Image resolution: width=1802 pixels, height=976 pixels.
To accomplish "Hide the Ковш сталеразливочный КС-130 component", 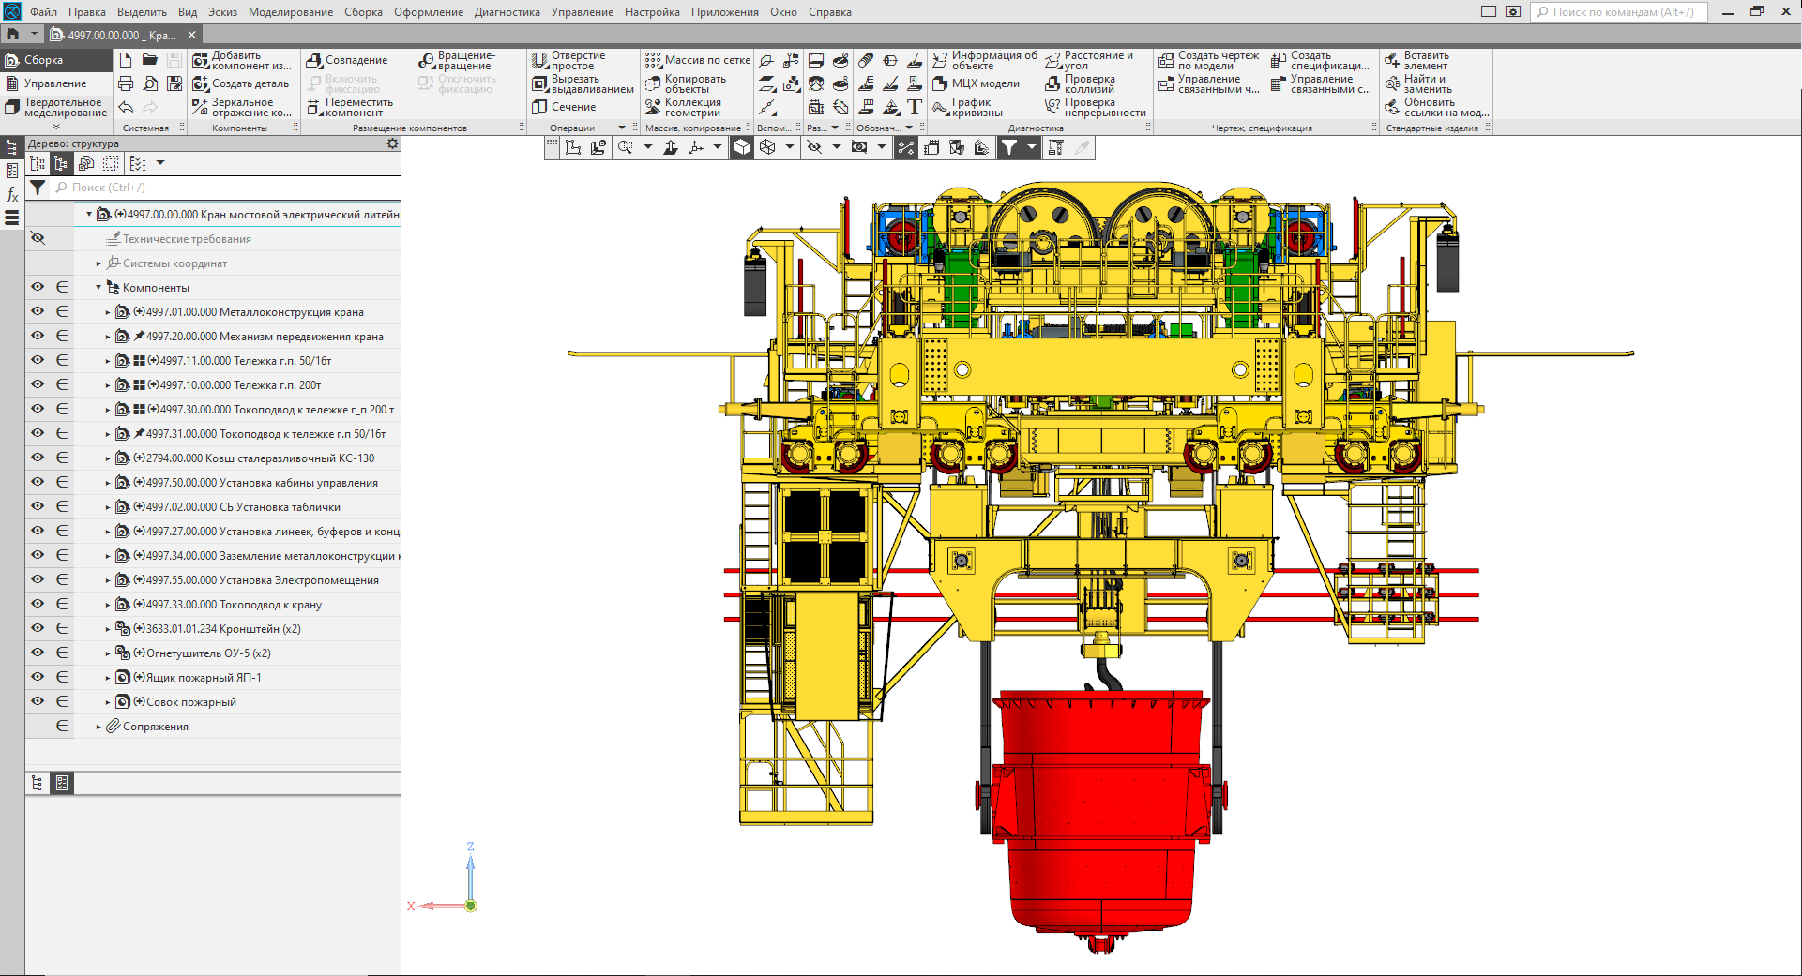I will click(38, 458).
